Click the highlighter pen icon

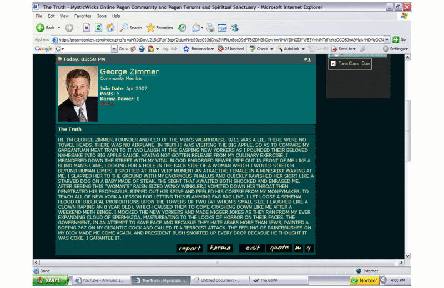pyautogui.click(x=362, y=49)
